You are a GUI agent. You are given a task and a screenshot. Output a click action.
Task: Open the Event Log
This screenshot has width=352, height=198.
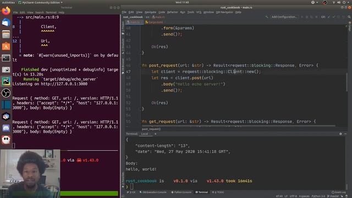pos(339,192)
